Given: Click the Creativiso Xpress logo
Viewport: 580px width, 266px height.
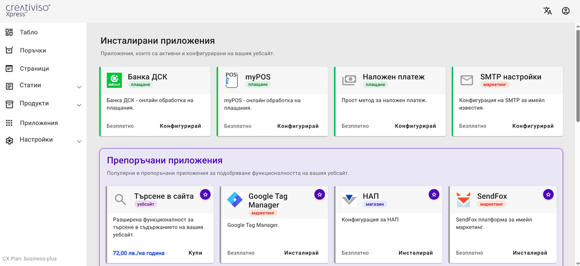Looking at the screenshot, I should pos(28,11).
